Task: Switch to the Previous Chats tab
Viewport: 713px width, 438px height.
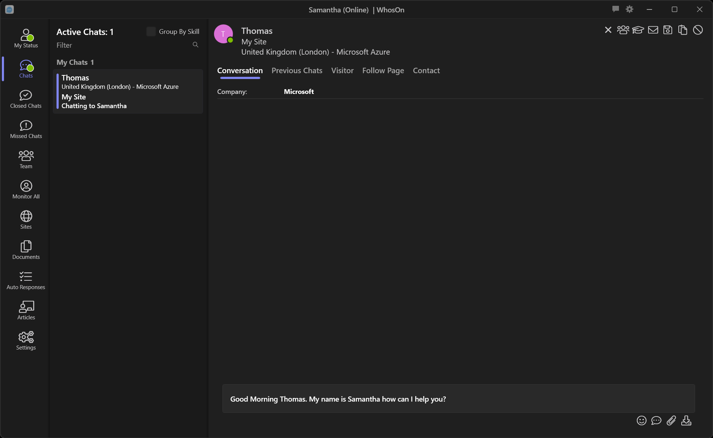Action: tap(297, 70)
